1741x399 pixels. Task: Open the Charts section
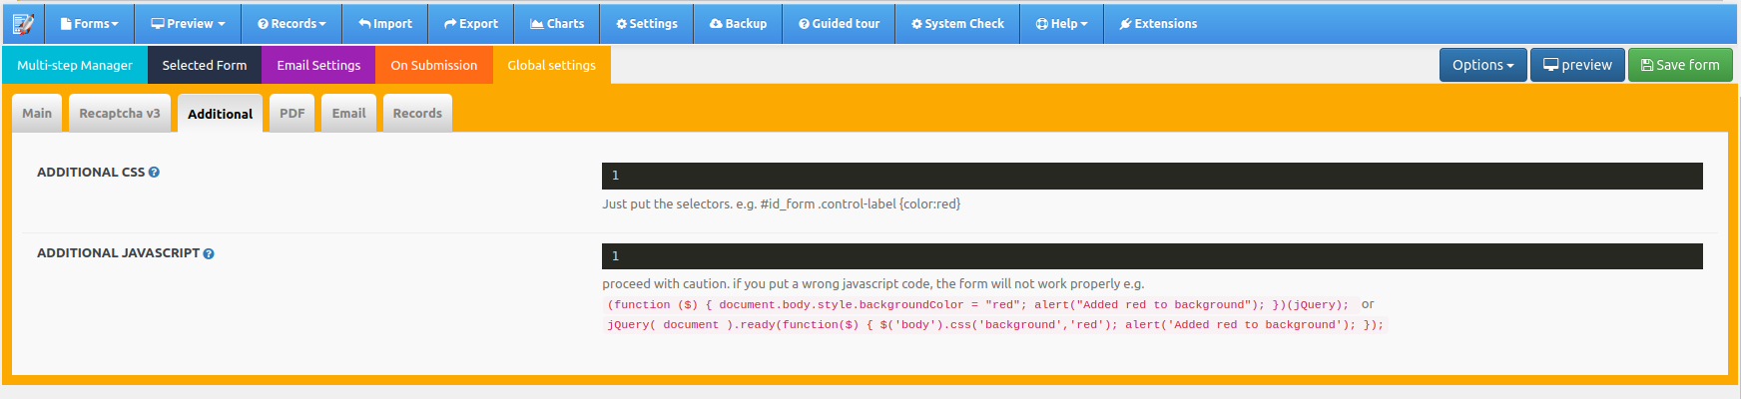[x=557, y=24]
